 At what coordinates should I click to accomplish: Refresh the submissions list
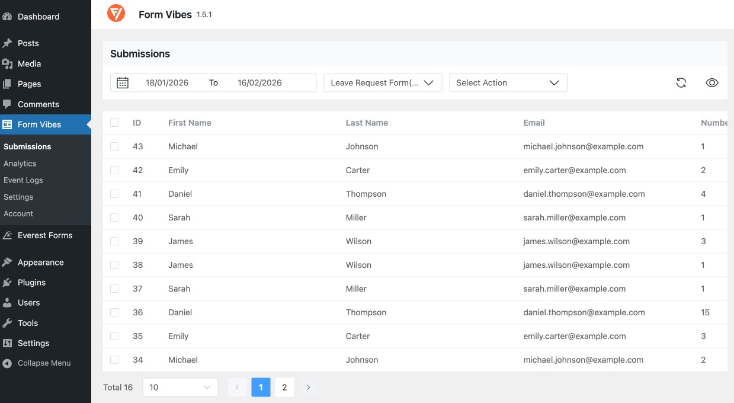point(681,82)
